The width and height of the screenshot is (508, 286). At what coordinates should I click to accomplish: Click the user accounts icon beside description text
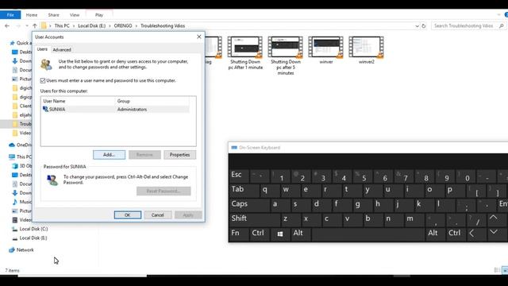(x=46, y=64)
